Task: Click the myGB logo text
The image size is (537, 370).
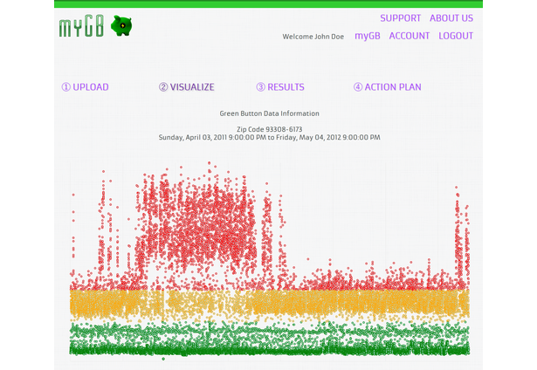Action: click(x=81, y=25)
